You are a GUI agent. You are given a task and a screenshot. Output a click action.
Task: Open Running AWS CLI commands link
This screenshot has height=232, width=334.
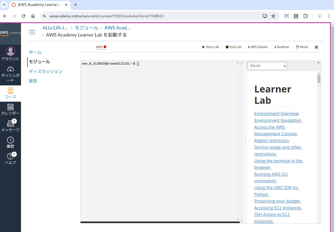pyautogui.click(x=271, y=178)
